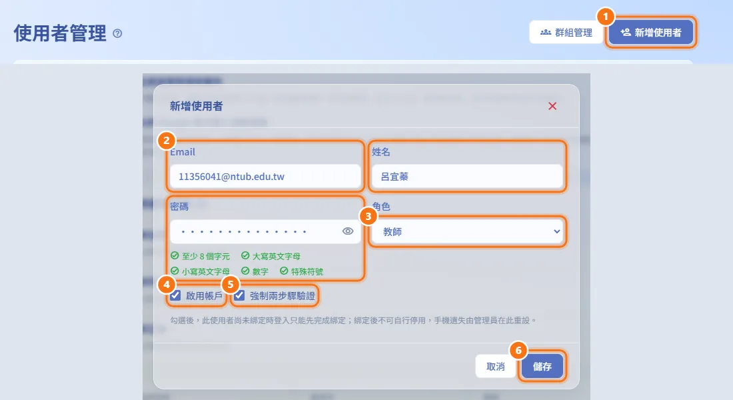Toggle the 強制兩步驟驗證 checkbox
This screenshot has width=733, height=400.
[x=239, y=296]
